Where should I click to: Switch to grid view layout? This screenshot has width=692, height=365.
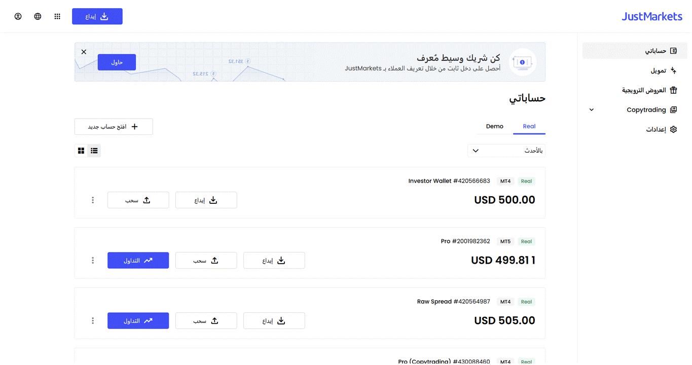[81, 151]
